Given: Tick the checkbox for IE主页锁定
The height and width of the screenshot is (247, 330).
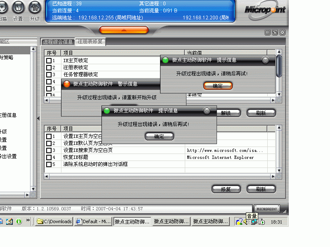Looking at the screenshot, I should click(x=49, y=61).
